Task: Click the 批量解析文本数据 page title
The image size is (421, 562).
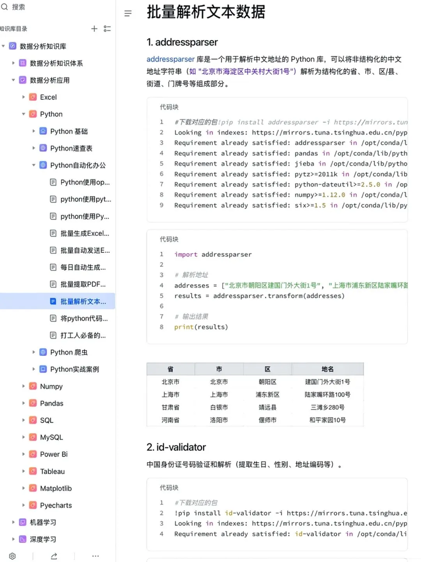Action: 206,12
